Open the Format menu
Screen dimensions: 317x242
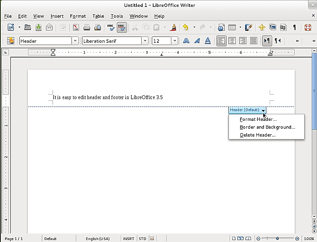(x=78, y=16)
